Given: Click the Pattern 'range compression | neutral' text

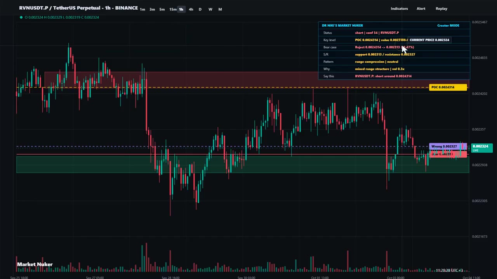Looking at the screenshot, I should coord(376,62).
